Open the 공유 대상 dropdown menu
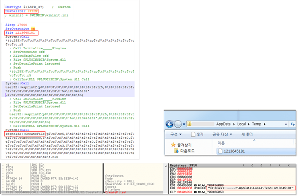This screenshot has height=196, width=298. click(222, 135)
